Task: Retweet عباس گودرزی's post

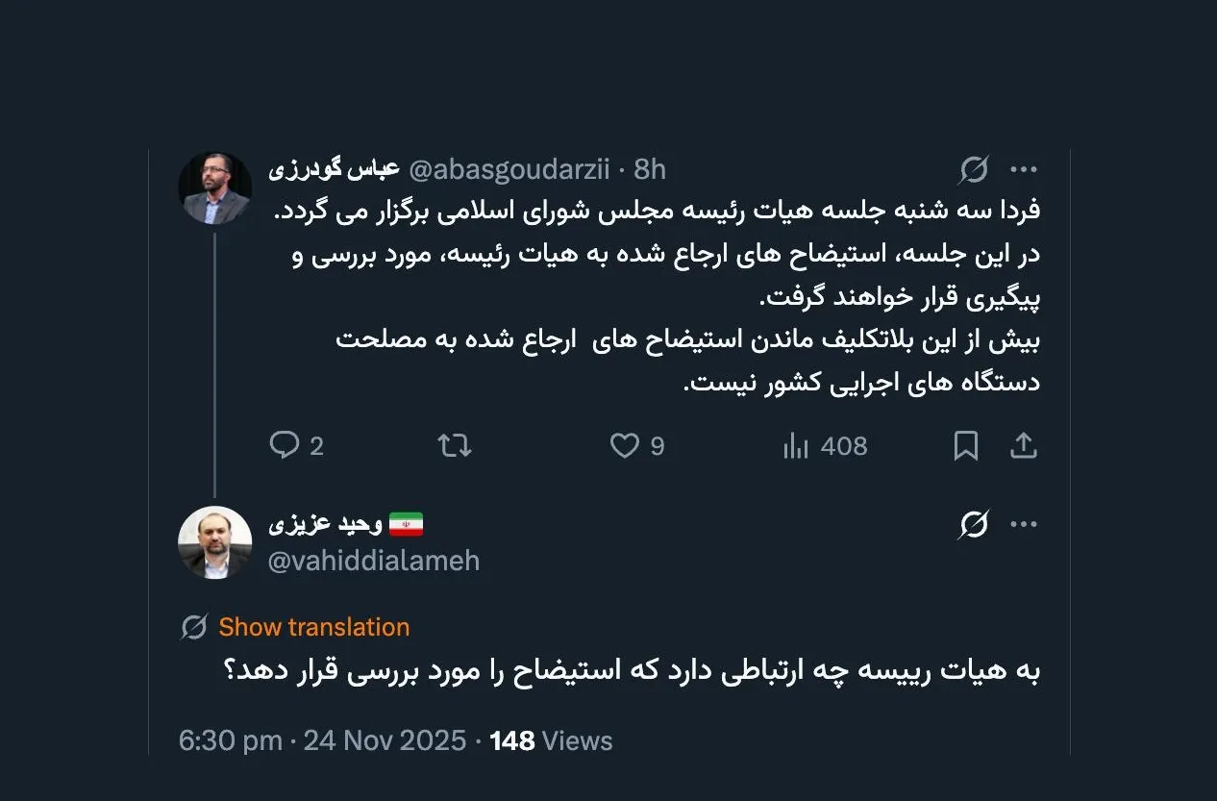Action: 453,445
